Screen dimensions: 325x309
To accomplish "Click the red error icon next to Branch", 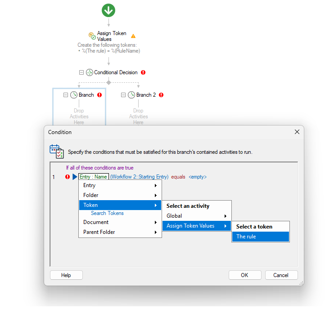I will pos(99,95).
